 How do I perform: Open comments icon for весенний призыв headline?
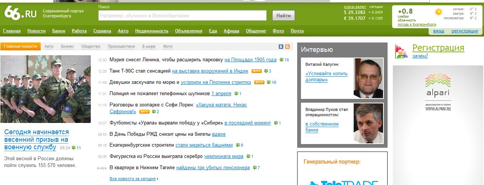73,148
